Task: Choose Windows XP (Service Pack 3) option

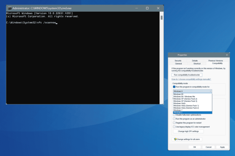Action: pos(185,101)
